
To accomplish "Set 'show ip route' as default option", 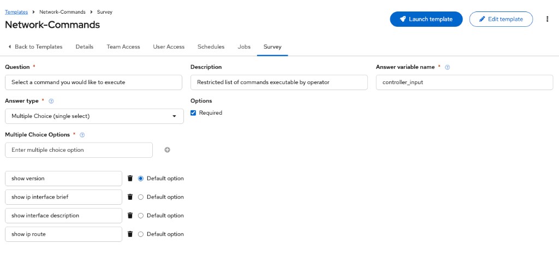I will click(x=140, y=234).
